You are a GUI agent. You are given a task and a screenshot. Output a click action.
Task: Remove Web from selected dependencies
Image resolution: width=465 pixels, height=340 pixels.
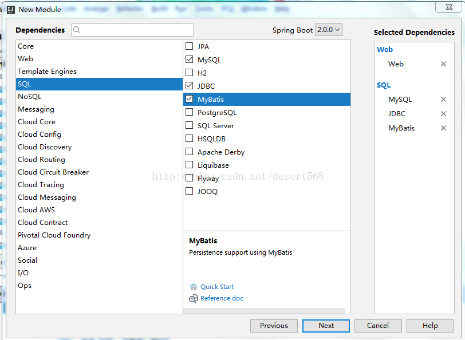[x=443, y=64]
